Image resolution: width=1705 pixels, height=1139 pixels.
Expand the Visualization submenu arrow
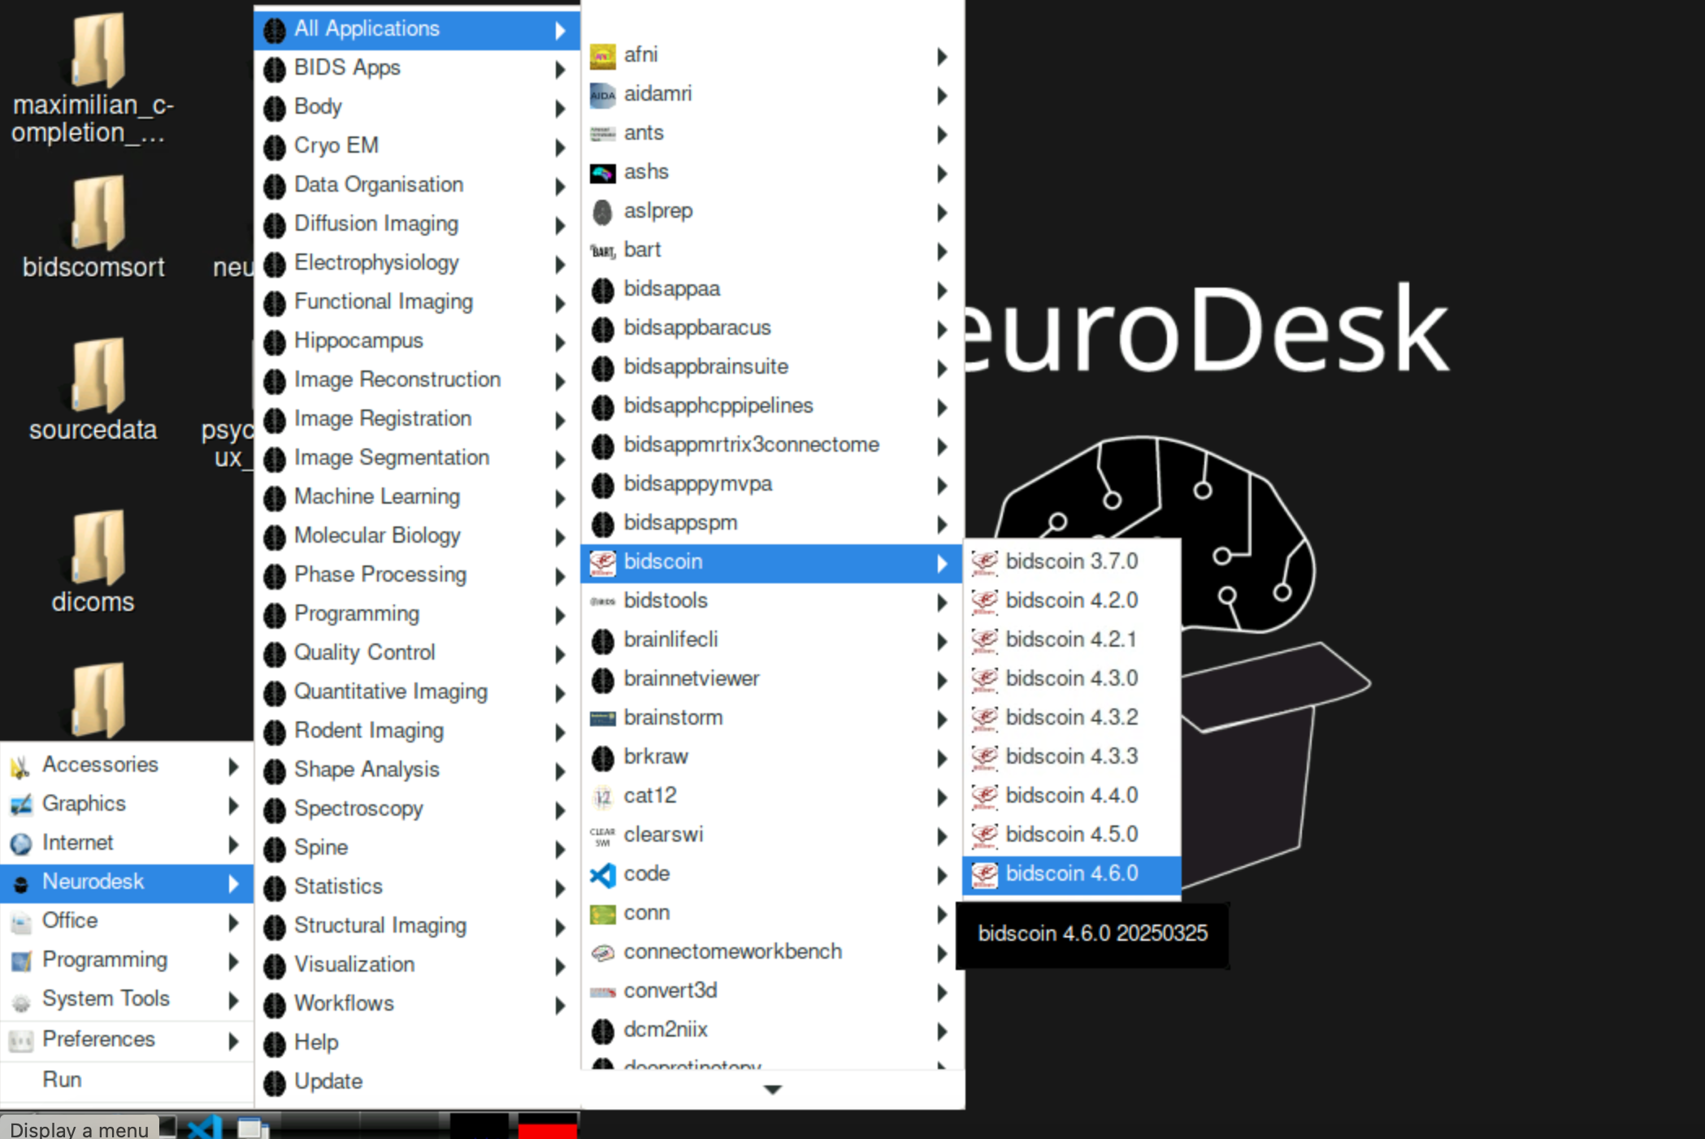pyautogui.click(x=560, y=966)
